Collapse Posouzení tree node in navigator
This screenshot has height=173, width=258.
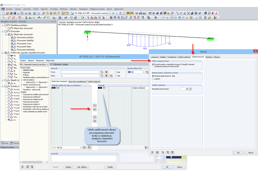pos(2,31)
